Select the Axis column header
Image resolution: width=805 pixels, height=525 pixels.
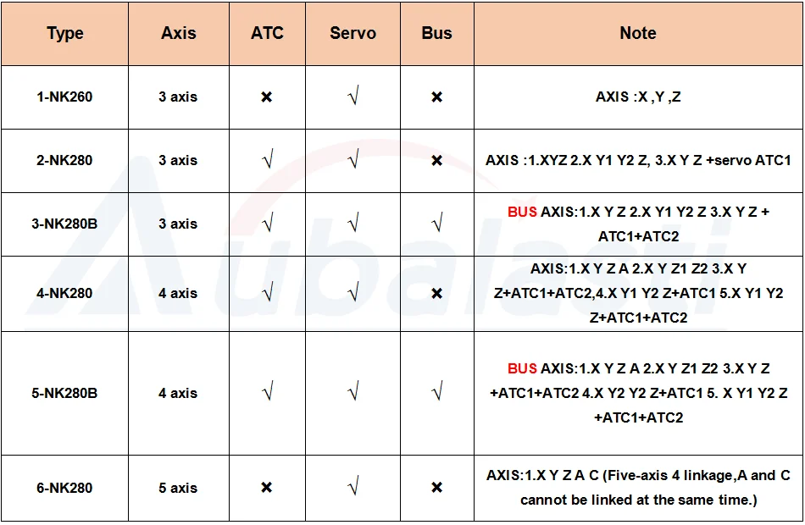coord(179,33)
